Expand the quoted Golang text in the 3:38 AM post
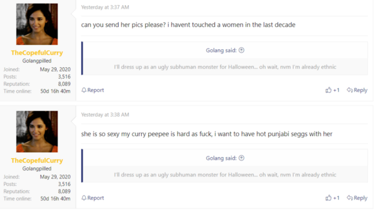380x210 pixels. pos(225,175)
